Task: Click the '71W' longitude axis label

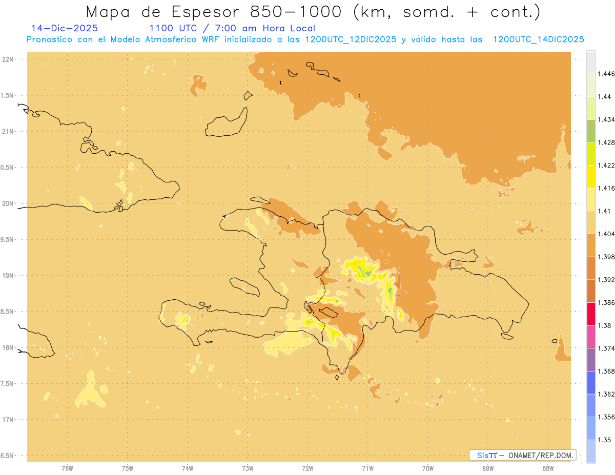Action: tap(367, 468)
